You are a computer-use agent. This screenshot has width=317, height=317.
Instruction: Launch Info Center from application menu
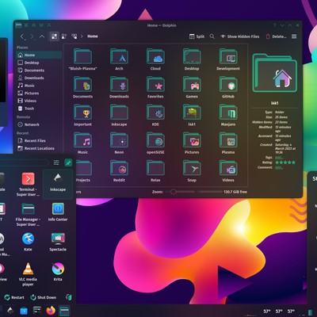point(58,212)
